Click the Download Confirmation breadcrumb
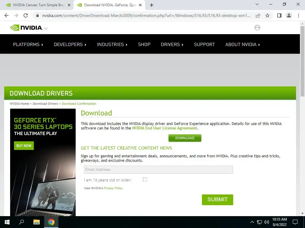The height and width of the screenshot is (228, 305). point(79,104)
